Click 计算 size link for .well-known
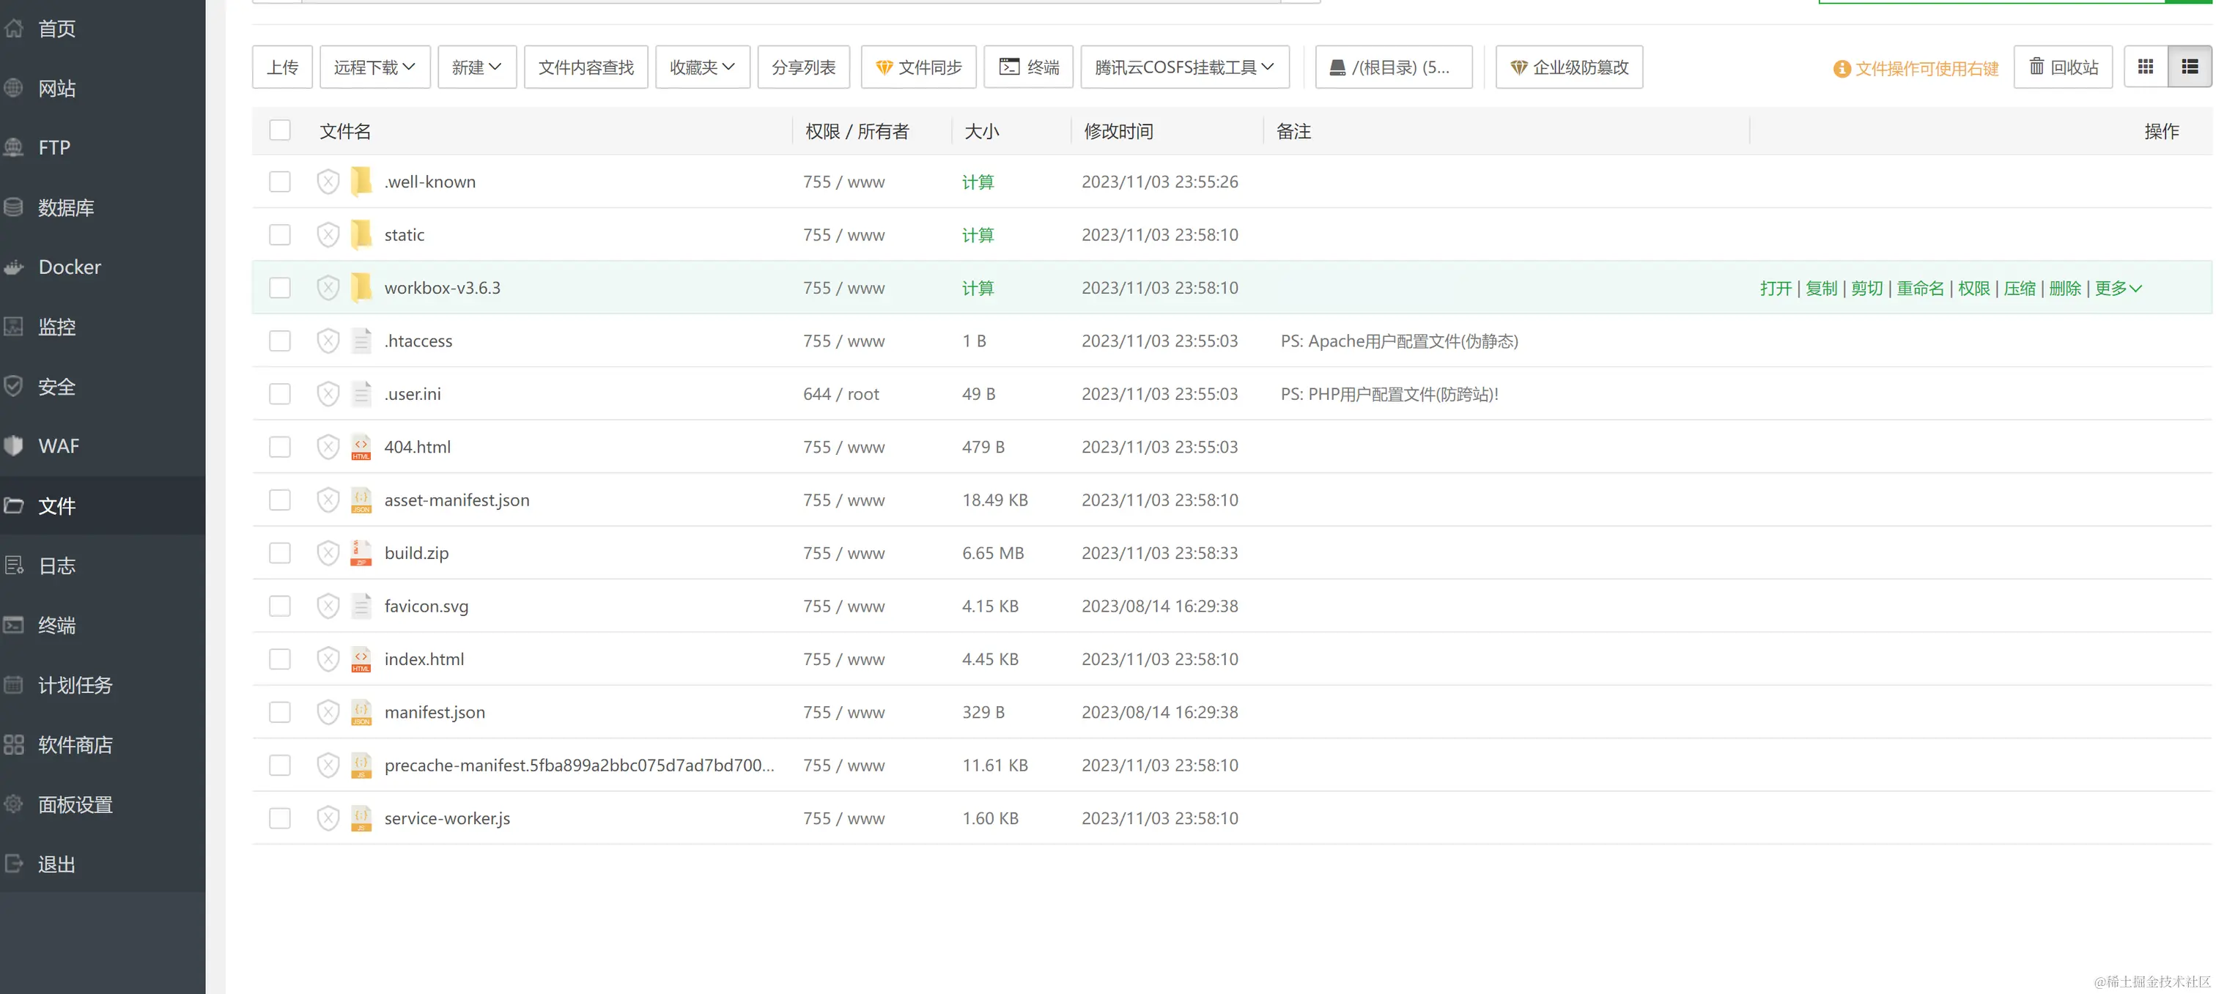Viewport: 2216px width, 994px height. pyautogui.click(x=978, y=182)
